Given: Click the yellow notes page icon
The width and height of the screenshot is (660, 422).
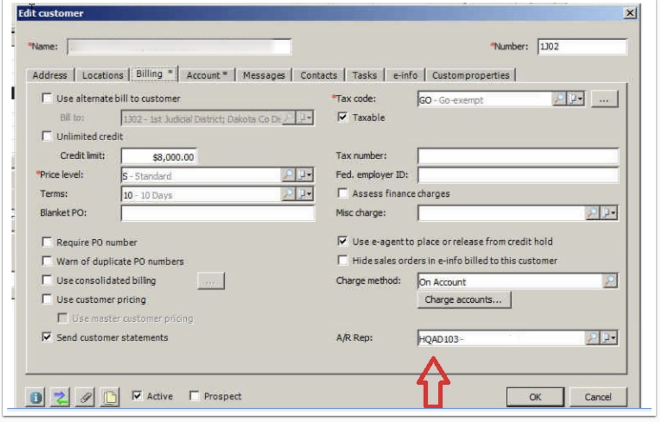Looking at the screenshot, I should [110, 397].
